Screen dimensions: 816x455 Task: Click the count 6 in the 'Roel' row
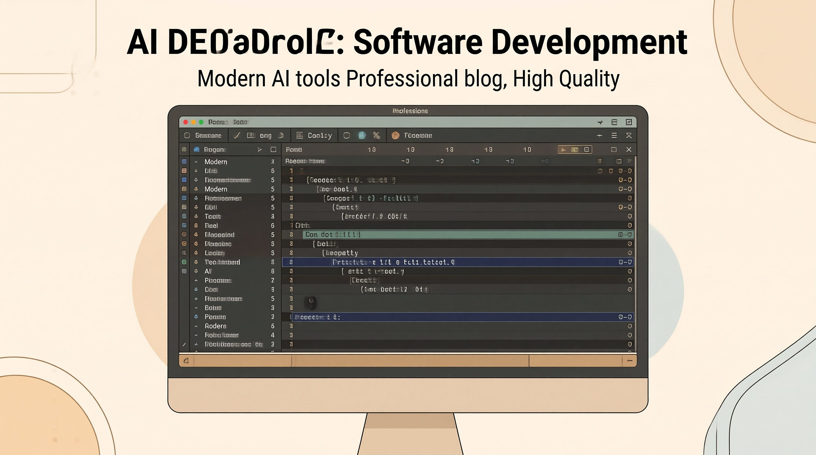[x=272, y=226]
